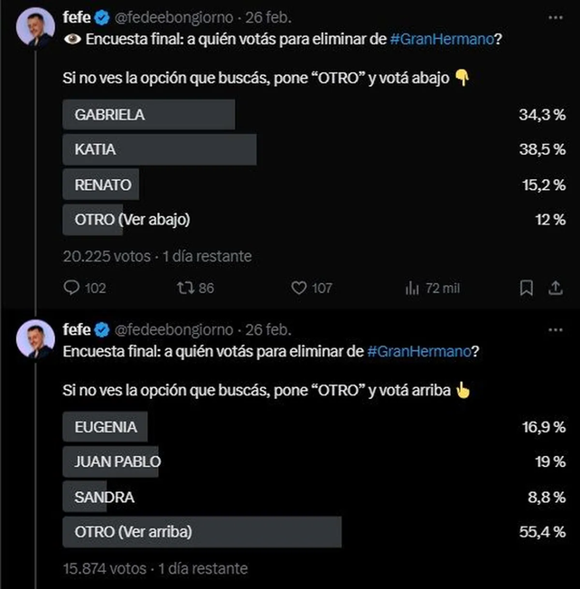This screenshot has height=589, width=580.
Task: Choose OTRO (Ver abajo) poll option
Action: click(126, 219)
